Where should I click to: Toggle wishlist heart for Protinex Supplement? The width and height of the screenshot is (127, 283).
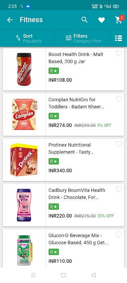(x=119, y=144)
